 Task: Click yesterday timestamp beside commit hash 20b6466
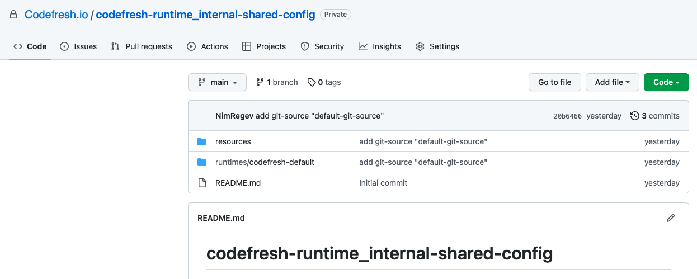click(604, 116)
